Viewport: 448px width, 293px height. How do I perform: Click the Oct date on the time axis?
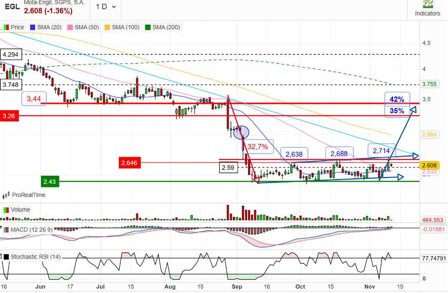300,286
